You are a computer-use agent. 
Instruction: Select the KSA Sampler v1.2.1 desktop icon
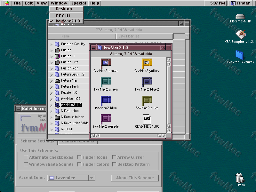(241, 34)
